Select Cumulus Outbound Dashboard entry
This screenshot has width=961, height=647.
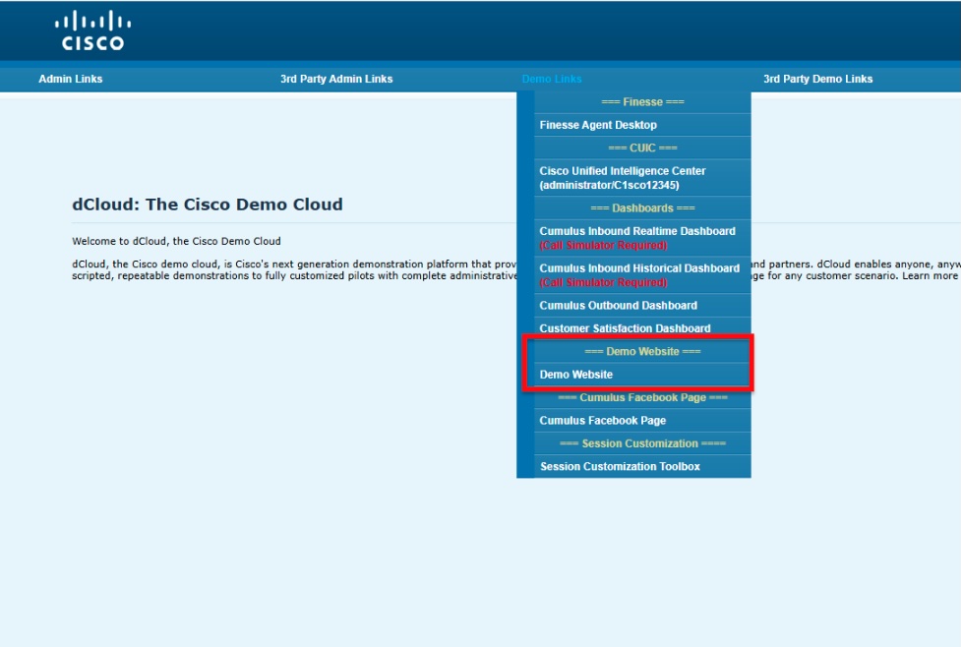click(618, 306)
